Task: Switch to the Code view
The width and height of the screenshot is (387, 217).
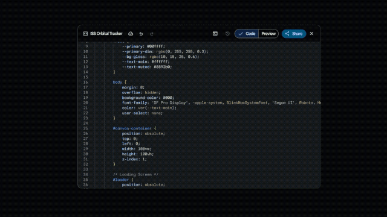Action: pyautogui.click(x=247, y=34)
